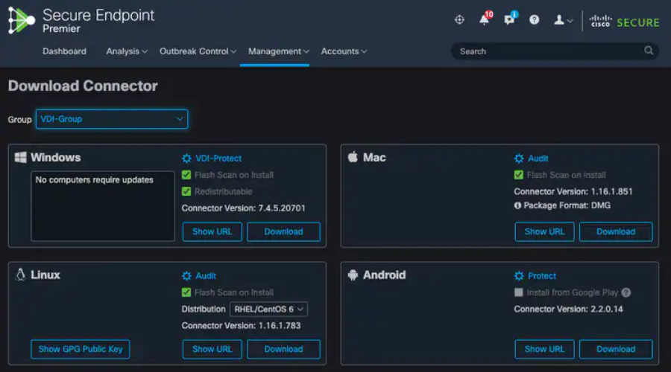Open the VDI-Group group dropdown

(x=112, y=119)
